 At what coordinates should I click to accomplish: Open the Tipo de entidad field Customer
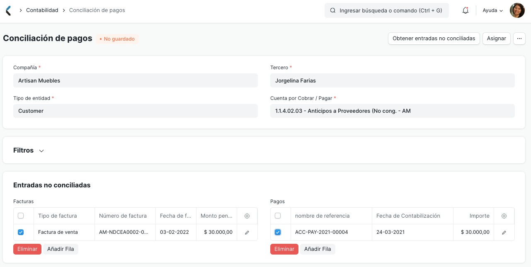tap(136, 111)
